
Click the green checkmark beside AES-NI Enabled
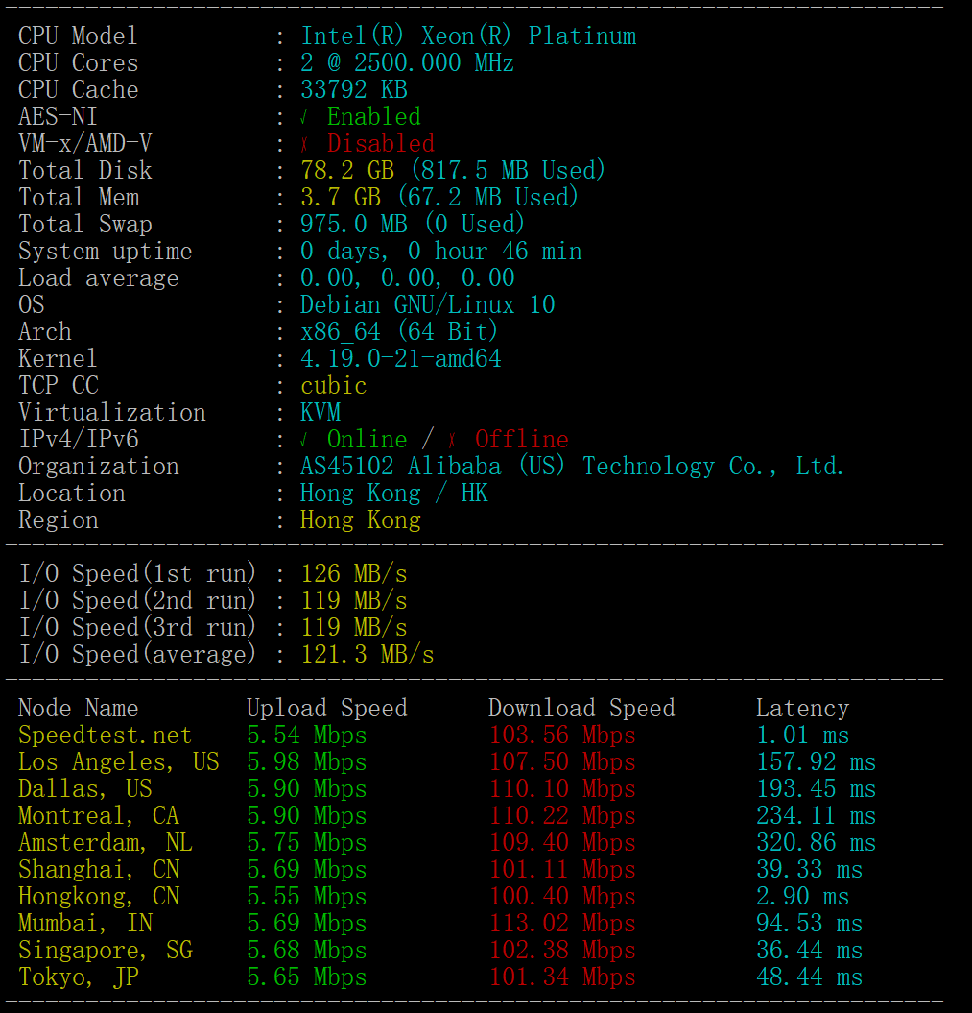tap(304, 117)
